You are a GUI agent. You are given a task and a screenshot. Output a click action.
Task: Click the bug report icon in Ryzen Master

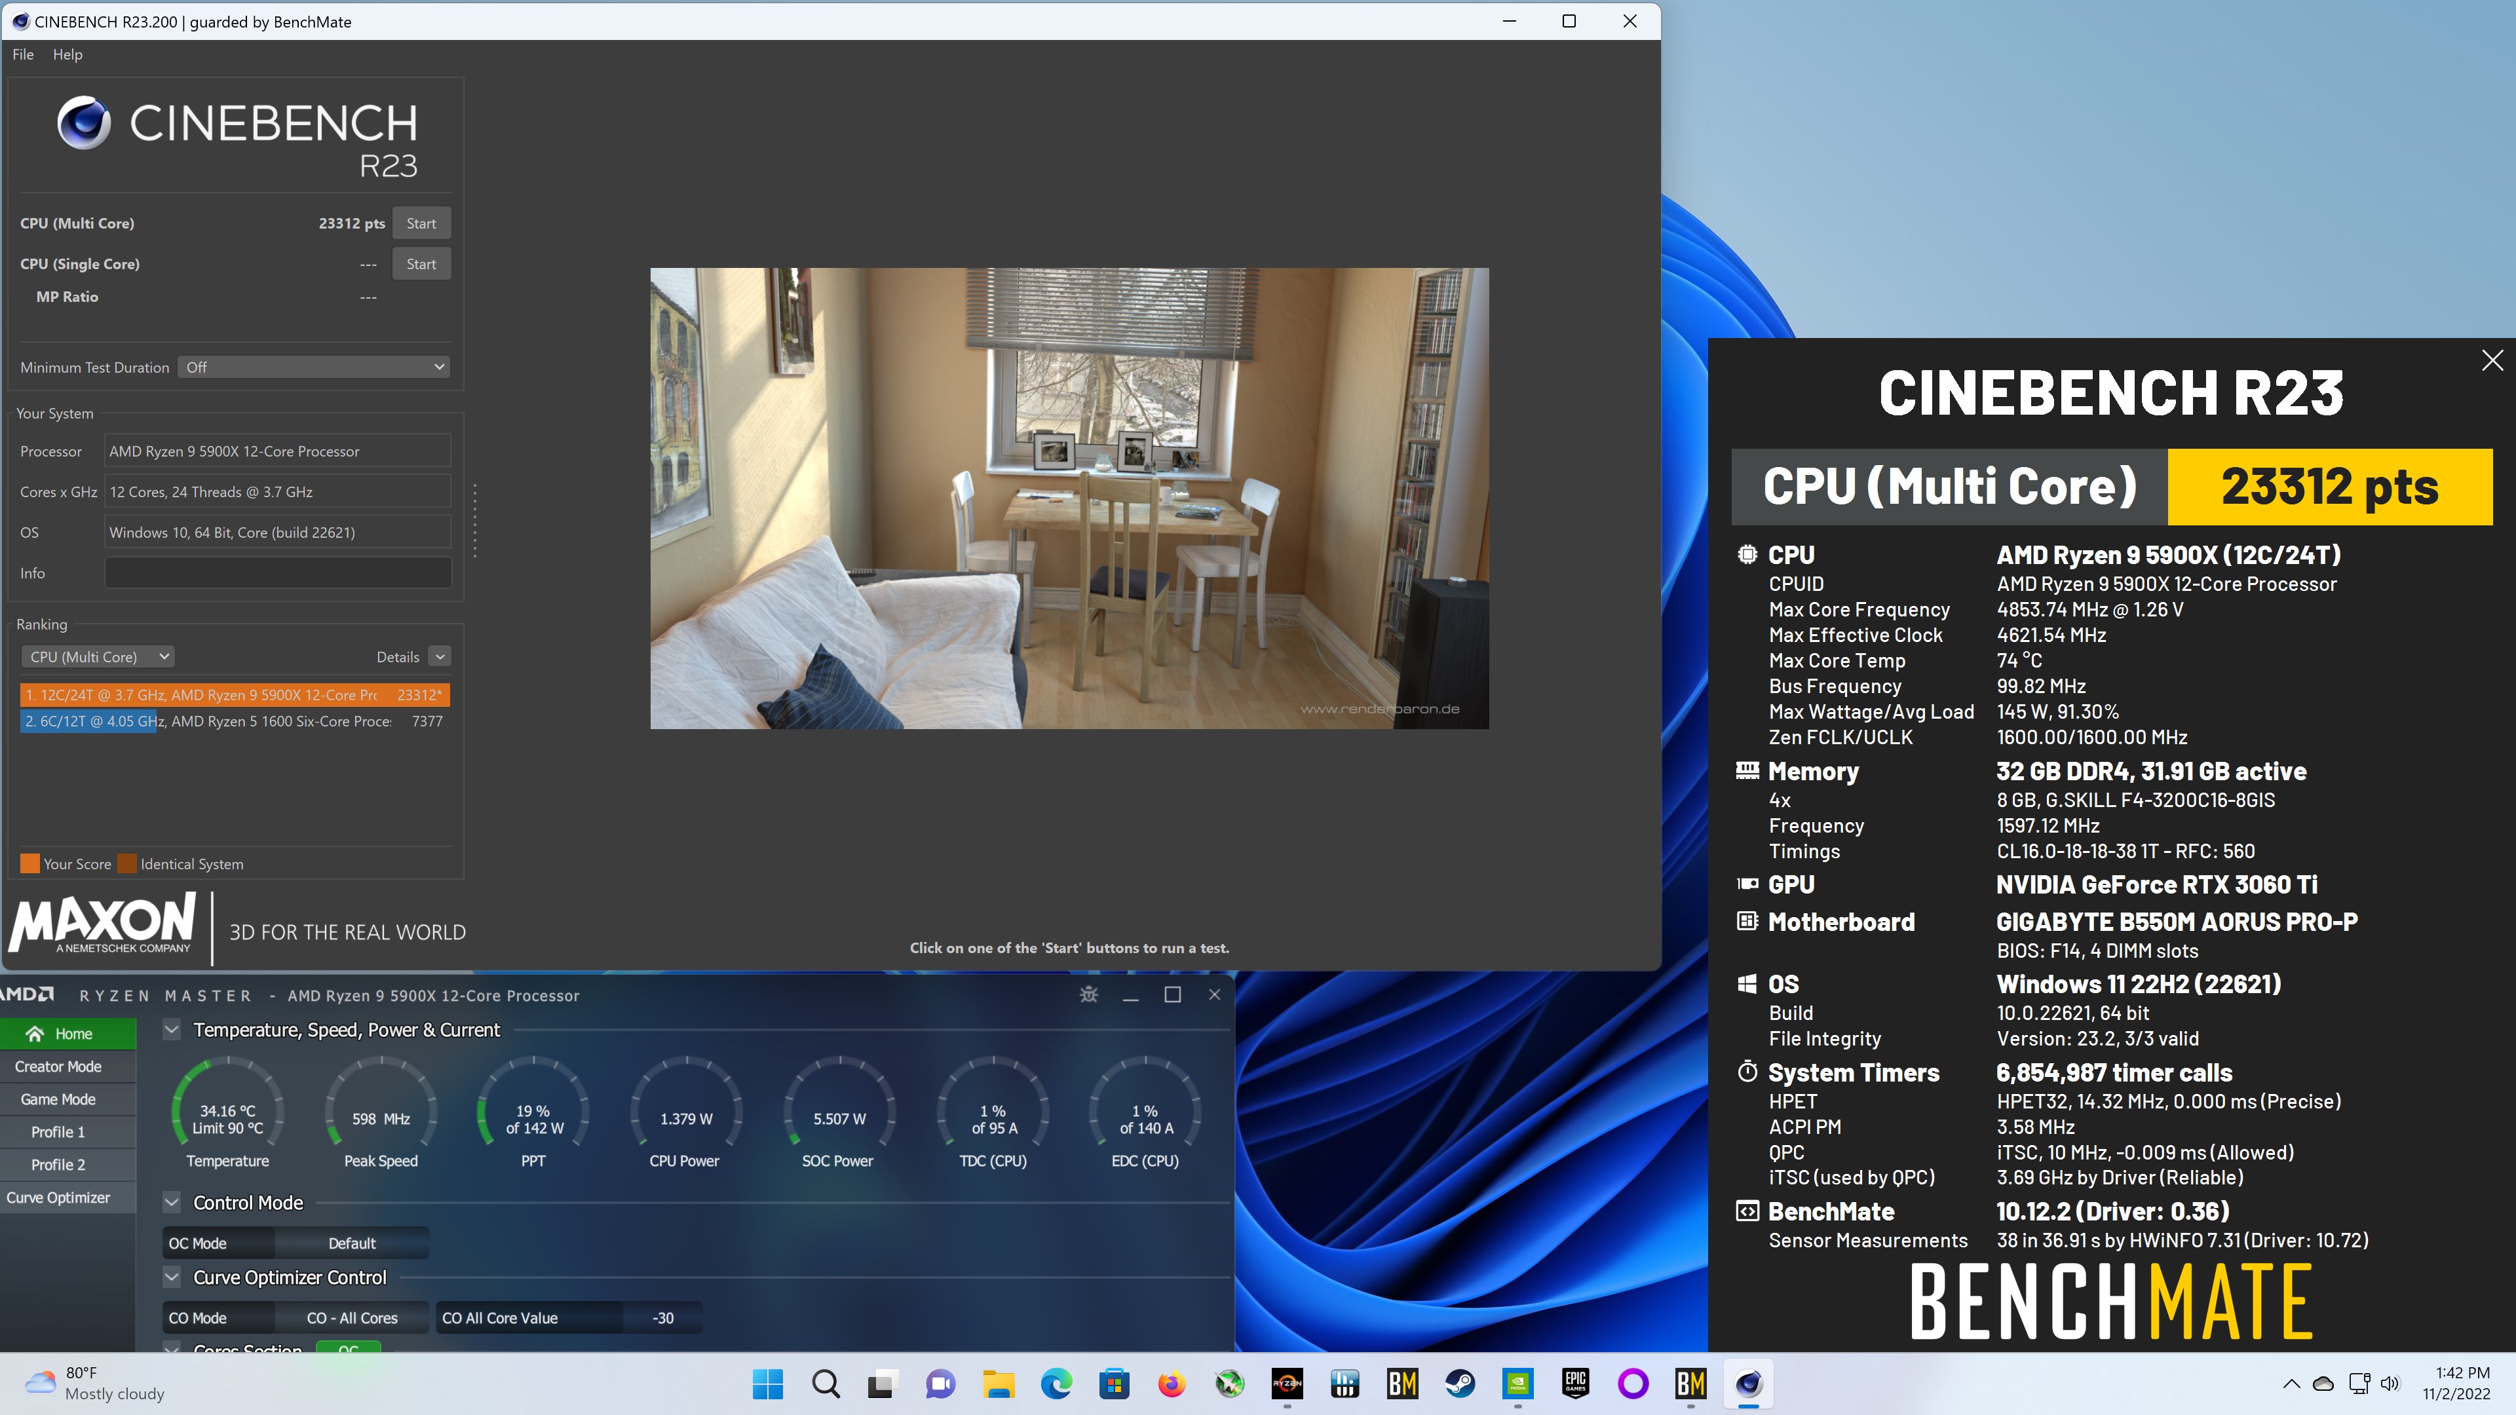(1088, 994)
